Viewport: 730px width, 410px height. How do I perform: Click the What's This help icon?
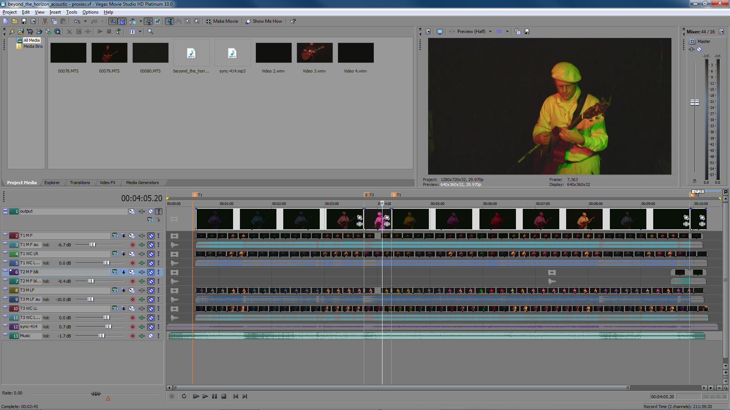[293, 21]
